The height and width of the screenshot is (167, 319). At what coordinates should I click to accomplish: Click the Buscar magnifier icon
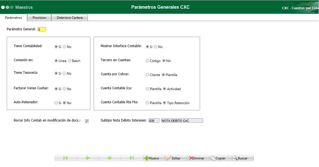[236, 158]
